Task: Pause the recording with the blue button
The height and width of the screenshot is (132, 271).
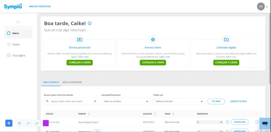Action: [9, 123]
